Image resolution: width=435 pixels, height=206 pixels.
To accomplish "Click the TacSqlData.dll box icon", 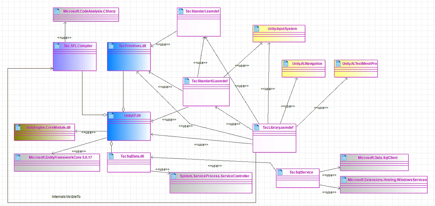I will tap(111, 156).
